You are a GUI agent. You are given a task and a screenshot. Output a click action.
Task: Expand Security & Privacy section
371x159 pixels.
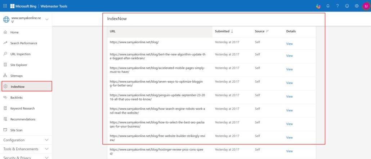pyautogui.click(x=26, y=157)
